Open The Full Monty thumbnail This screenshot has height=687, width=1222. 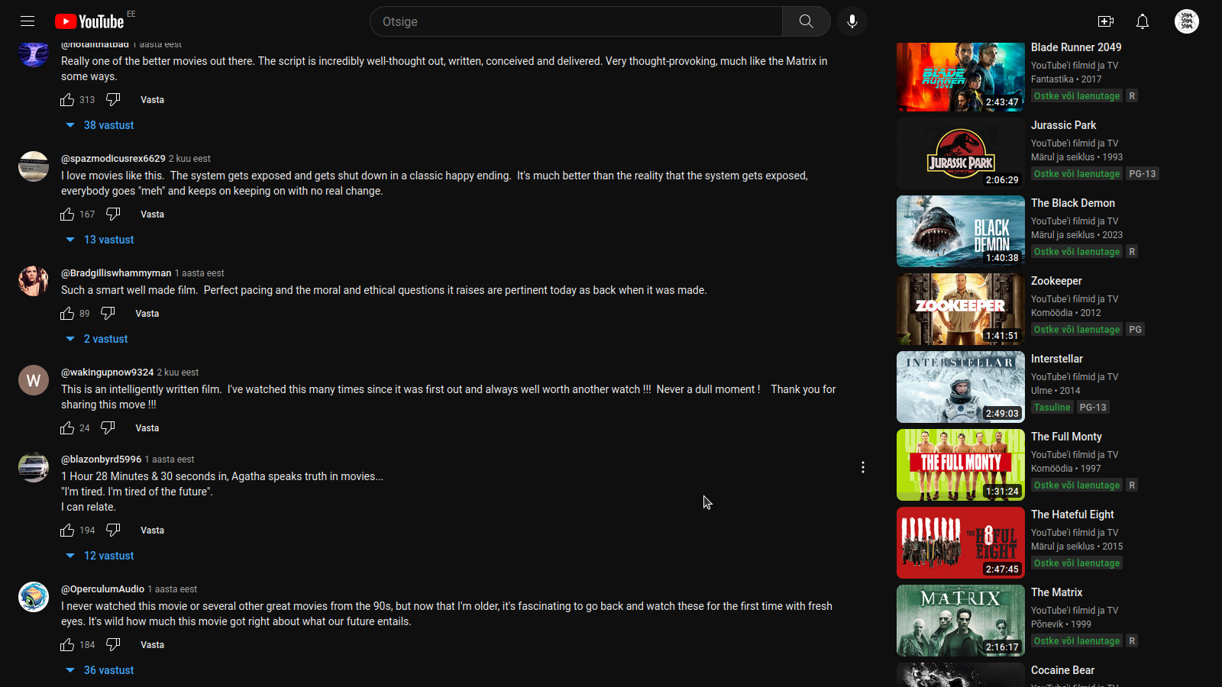(961, 465)
